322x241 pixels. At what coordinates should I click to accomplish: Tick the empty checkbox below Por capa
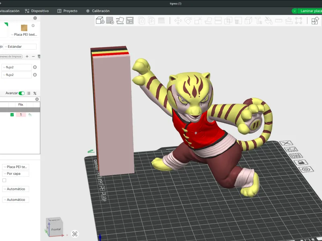(x=4, y=180)
